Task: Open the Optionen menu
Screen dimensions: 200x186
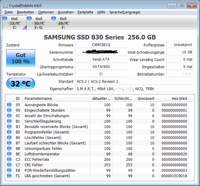Action: [x=46, y=12]
